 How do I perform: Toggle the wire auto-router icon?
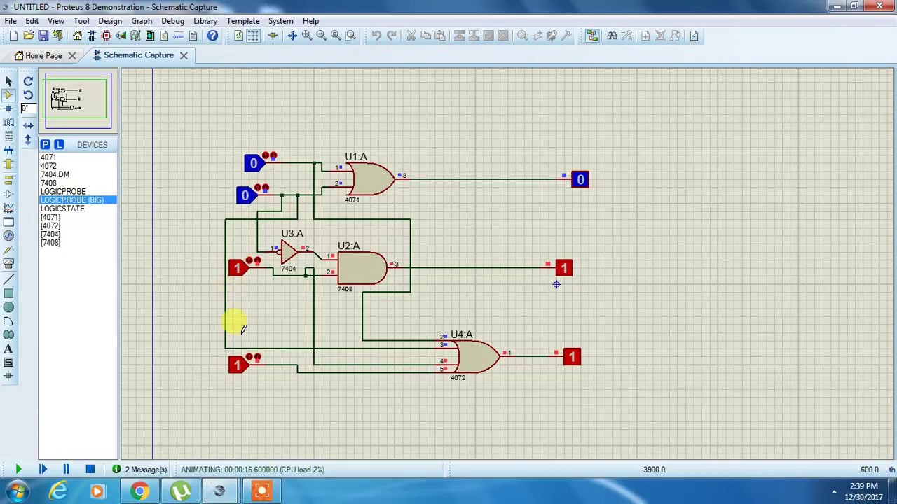point(592,36)
